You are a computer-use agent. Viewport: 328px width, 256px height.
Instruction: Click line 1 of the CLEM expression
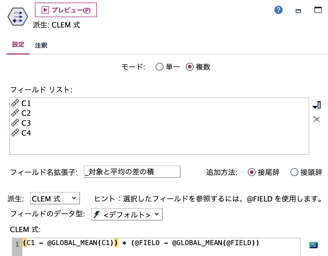[104, 243]
